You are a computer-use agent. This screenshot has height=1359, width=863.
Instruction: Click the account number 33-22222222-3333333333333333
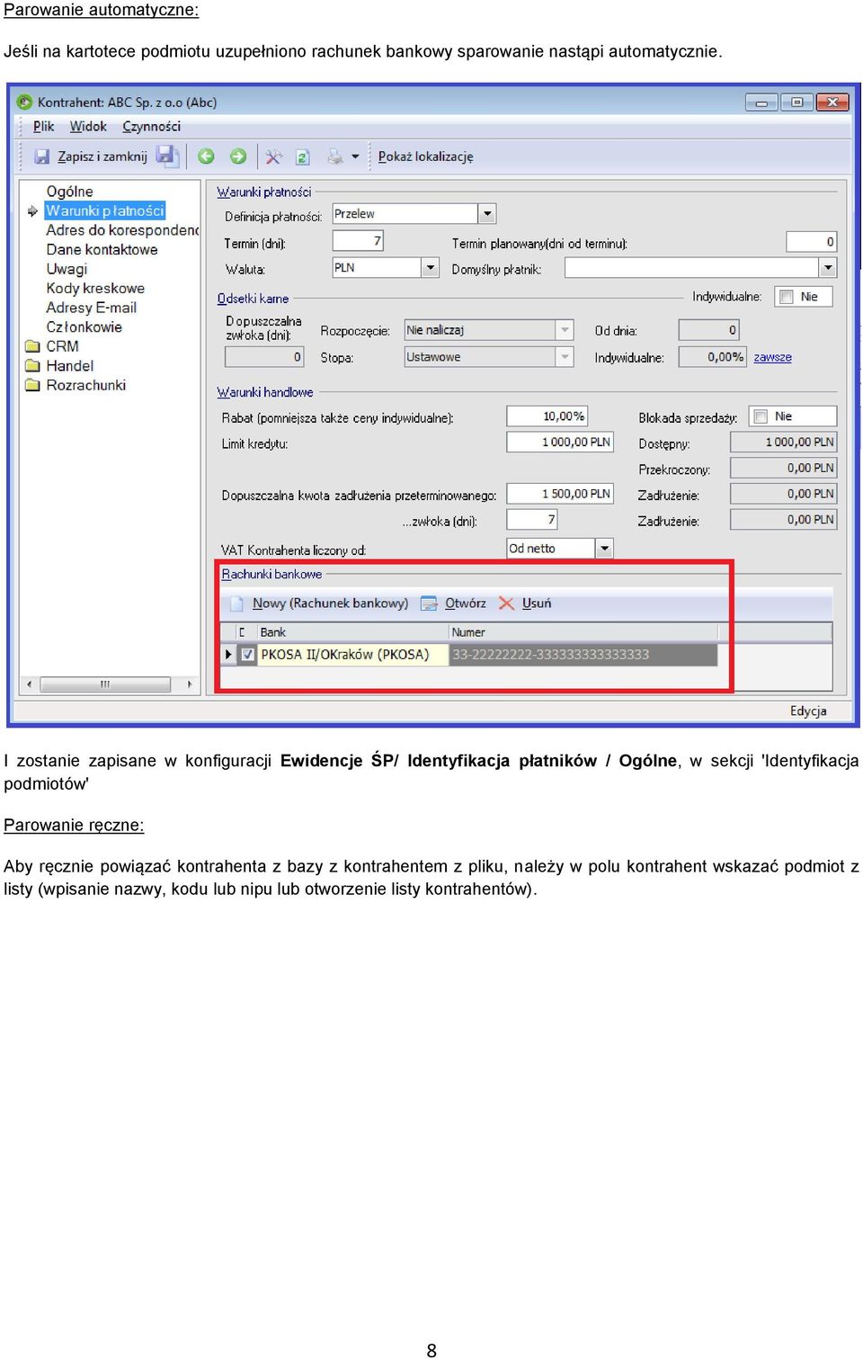550,655
